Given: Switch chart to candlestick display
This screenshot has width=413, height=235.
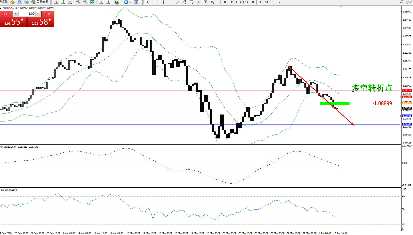Looking at the screenshot, I should pos(63,2).
